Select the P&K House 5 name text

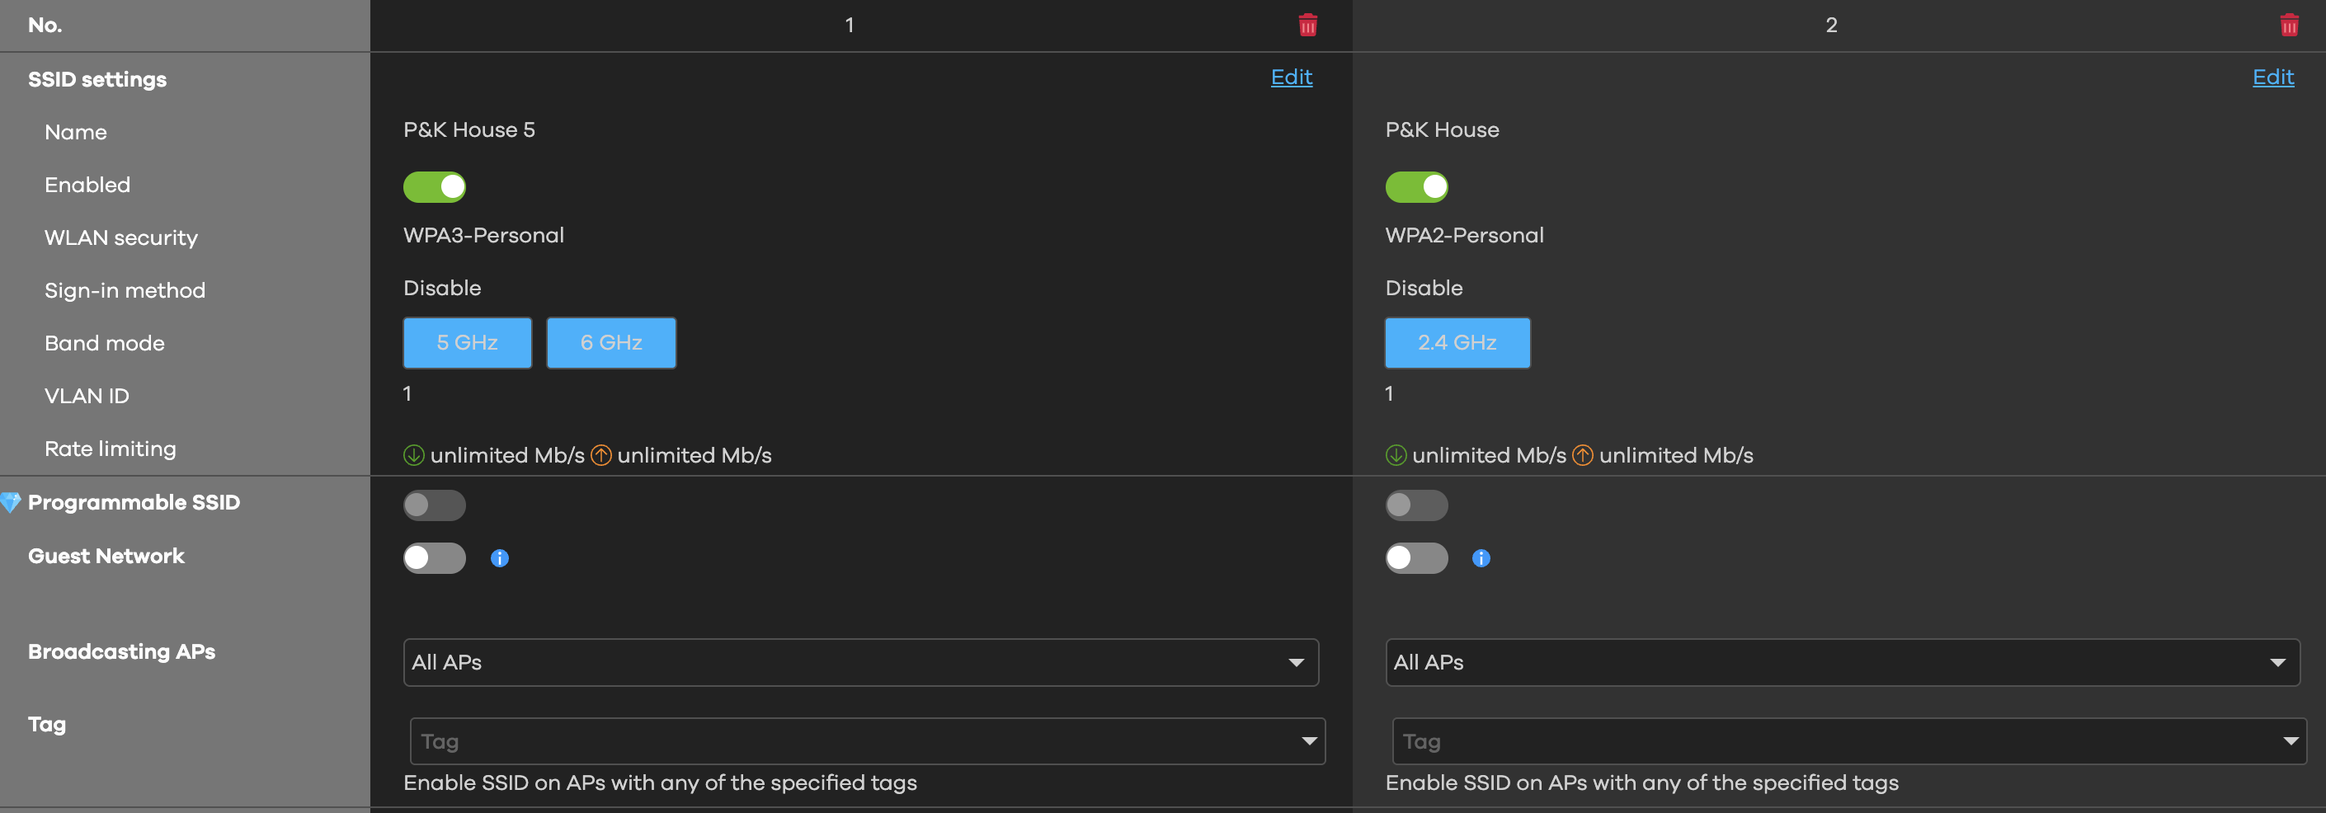469,130
